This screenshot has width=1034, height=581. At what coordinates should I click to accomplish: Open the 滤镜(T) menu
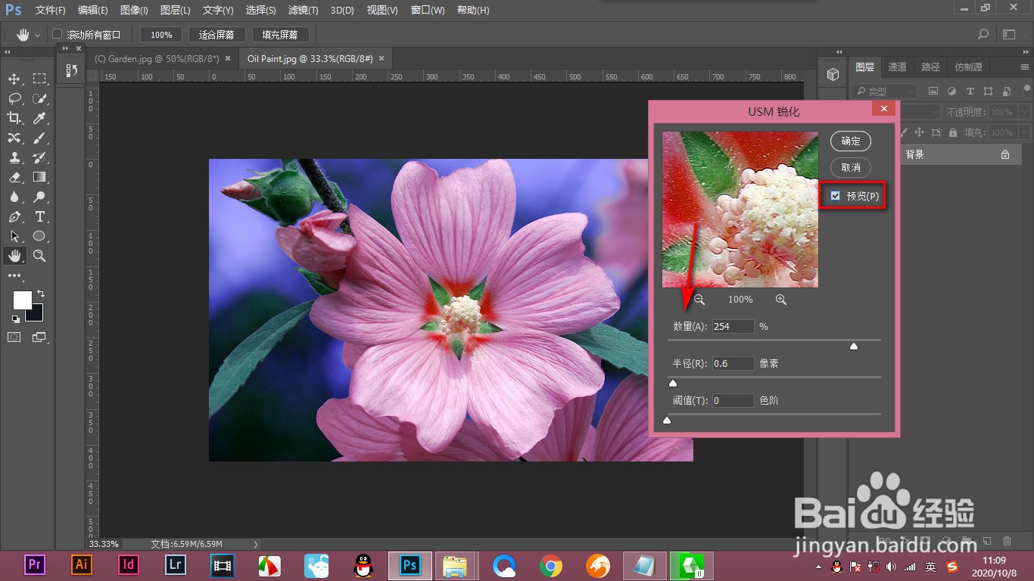pyautogui.click(x=304, y=11)
